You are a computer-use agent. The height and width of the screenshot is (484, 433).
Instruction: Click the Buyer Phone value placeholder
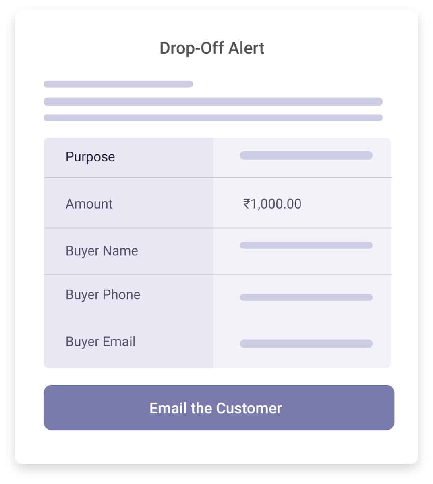pos(306,298)
